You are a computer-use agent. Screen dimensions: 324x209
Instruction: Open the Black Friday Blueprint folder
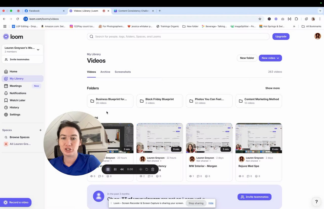click(159, 101)
